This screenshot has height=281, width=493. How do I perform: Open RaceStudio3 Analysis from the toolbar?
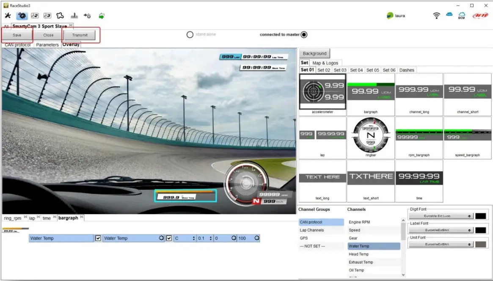coord(47,16)
